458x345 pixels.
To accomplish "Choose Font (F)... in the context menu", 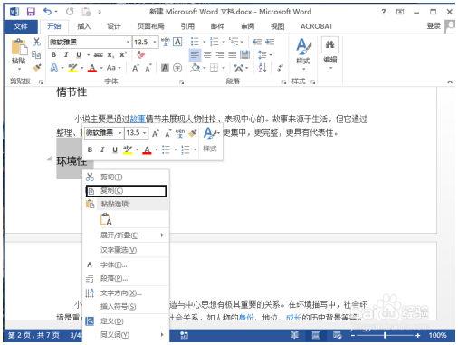I will point(126,264).
